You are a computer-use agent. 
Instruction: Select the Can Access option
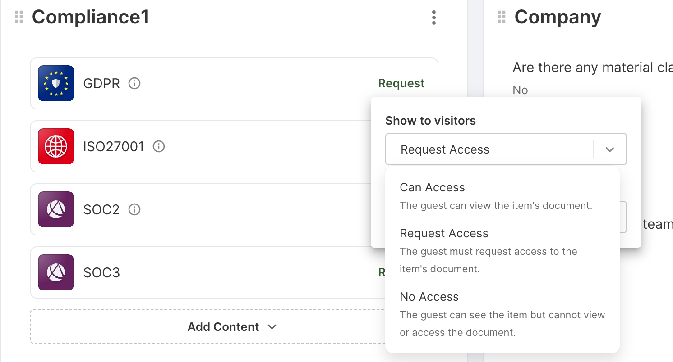tap(502, 196)
